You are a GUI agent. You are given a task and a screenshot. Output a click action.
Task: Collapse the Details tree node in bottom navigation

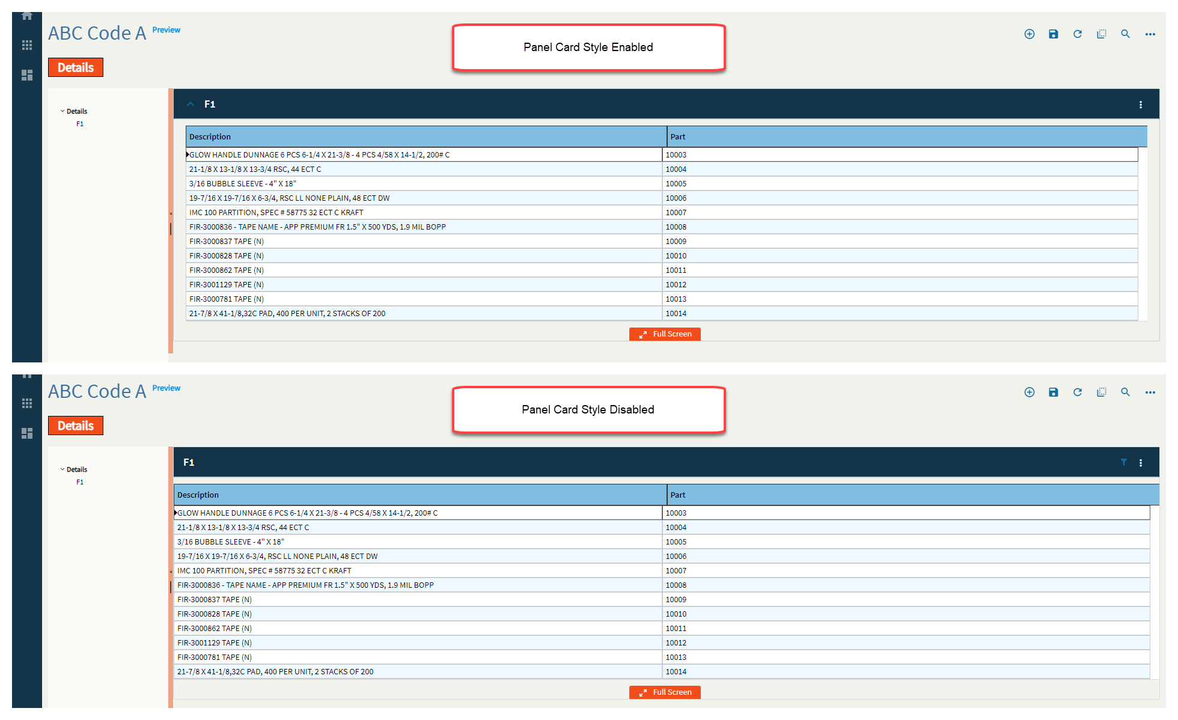63,469
